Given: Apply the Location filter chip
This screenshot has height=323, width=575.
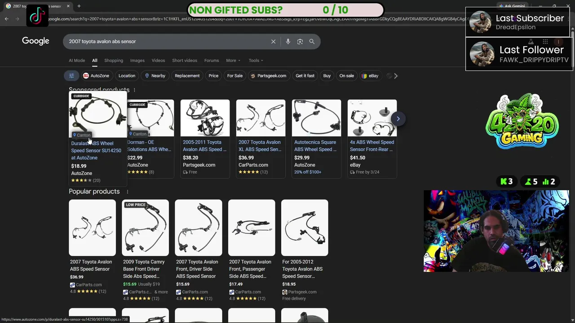Looking at the screenshot, I should [x=127, y=76].
